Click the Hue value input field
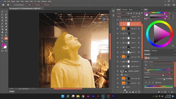 [170, 68]
